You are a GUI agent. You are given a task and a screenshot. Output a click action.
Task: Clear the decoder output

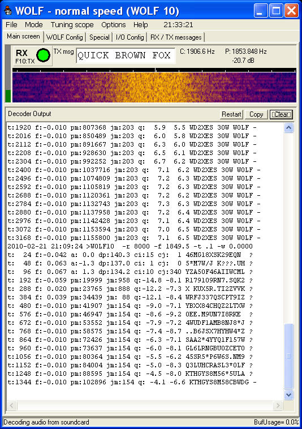point(281,114)
